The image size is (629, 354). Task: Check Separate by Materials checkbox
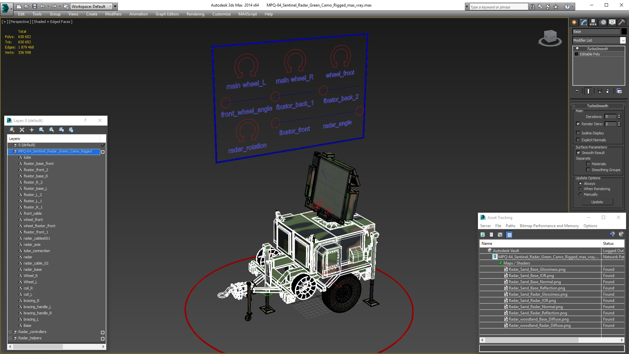588,164
